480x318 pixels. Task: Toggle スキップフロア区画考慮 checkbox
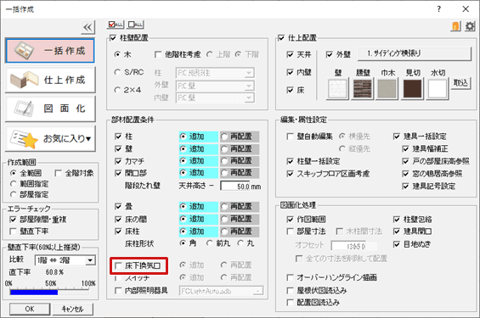291,174
